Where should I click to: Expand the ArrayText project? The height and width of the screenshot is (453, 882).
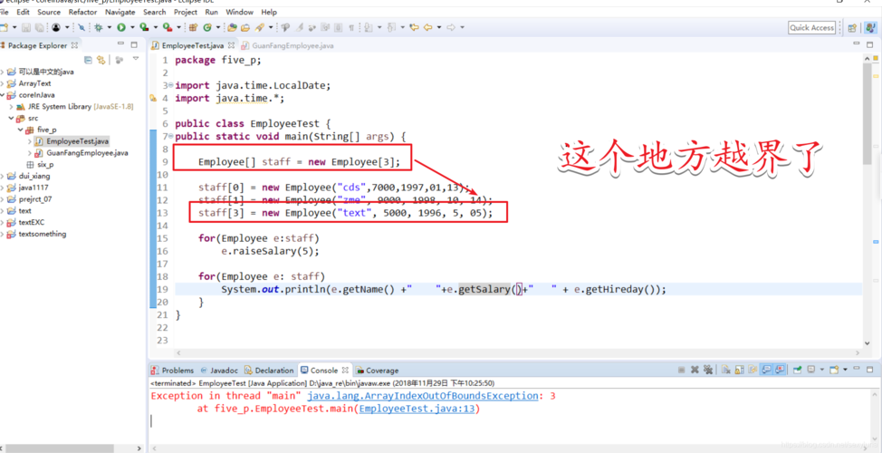pos(2,83)
